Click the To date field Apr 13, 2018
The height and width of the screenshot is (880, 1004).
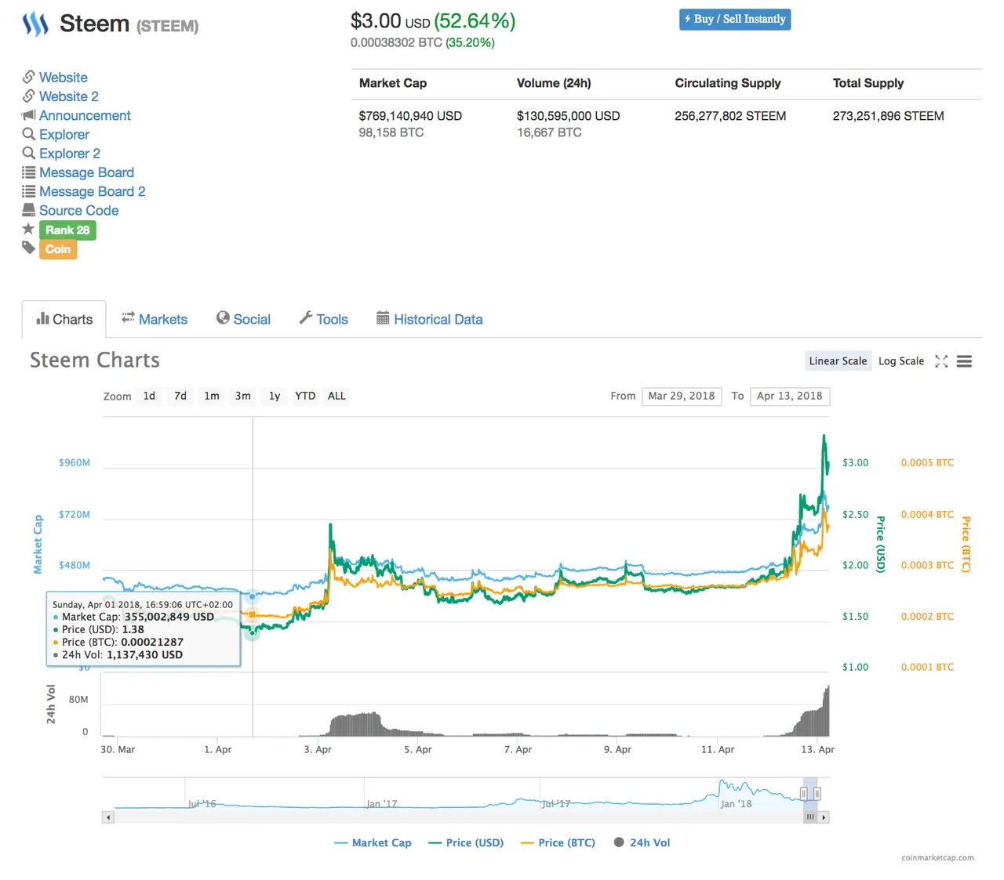click(790, 397)
